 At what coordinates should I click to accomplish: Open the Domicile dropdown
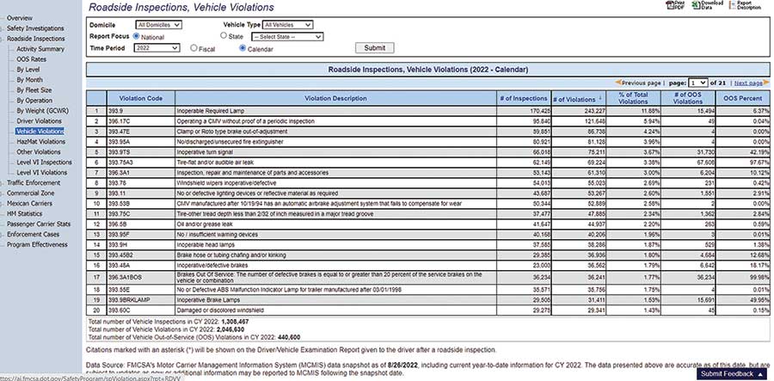click(x=159, y=25)
